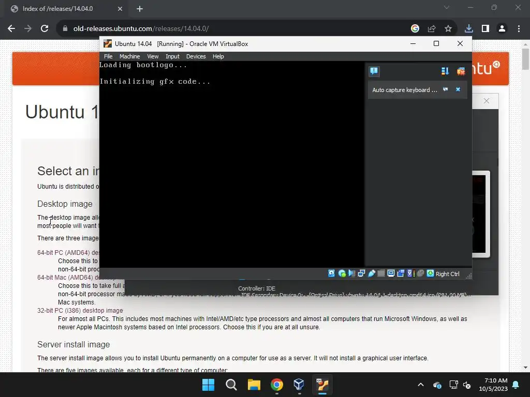Image resolution: width=530 pixels, height=397 pixels.
Task: Open a new Chrome tab
Action: (140, 9)
